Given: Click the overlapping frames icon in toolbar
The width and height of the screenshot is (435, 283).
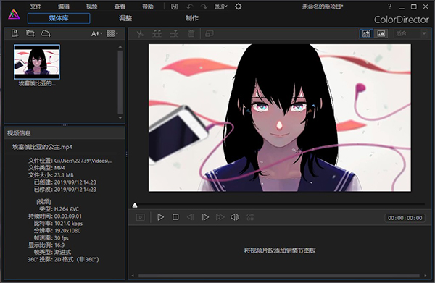Looking at the screenshot, I should click(x=210, y=33).
